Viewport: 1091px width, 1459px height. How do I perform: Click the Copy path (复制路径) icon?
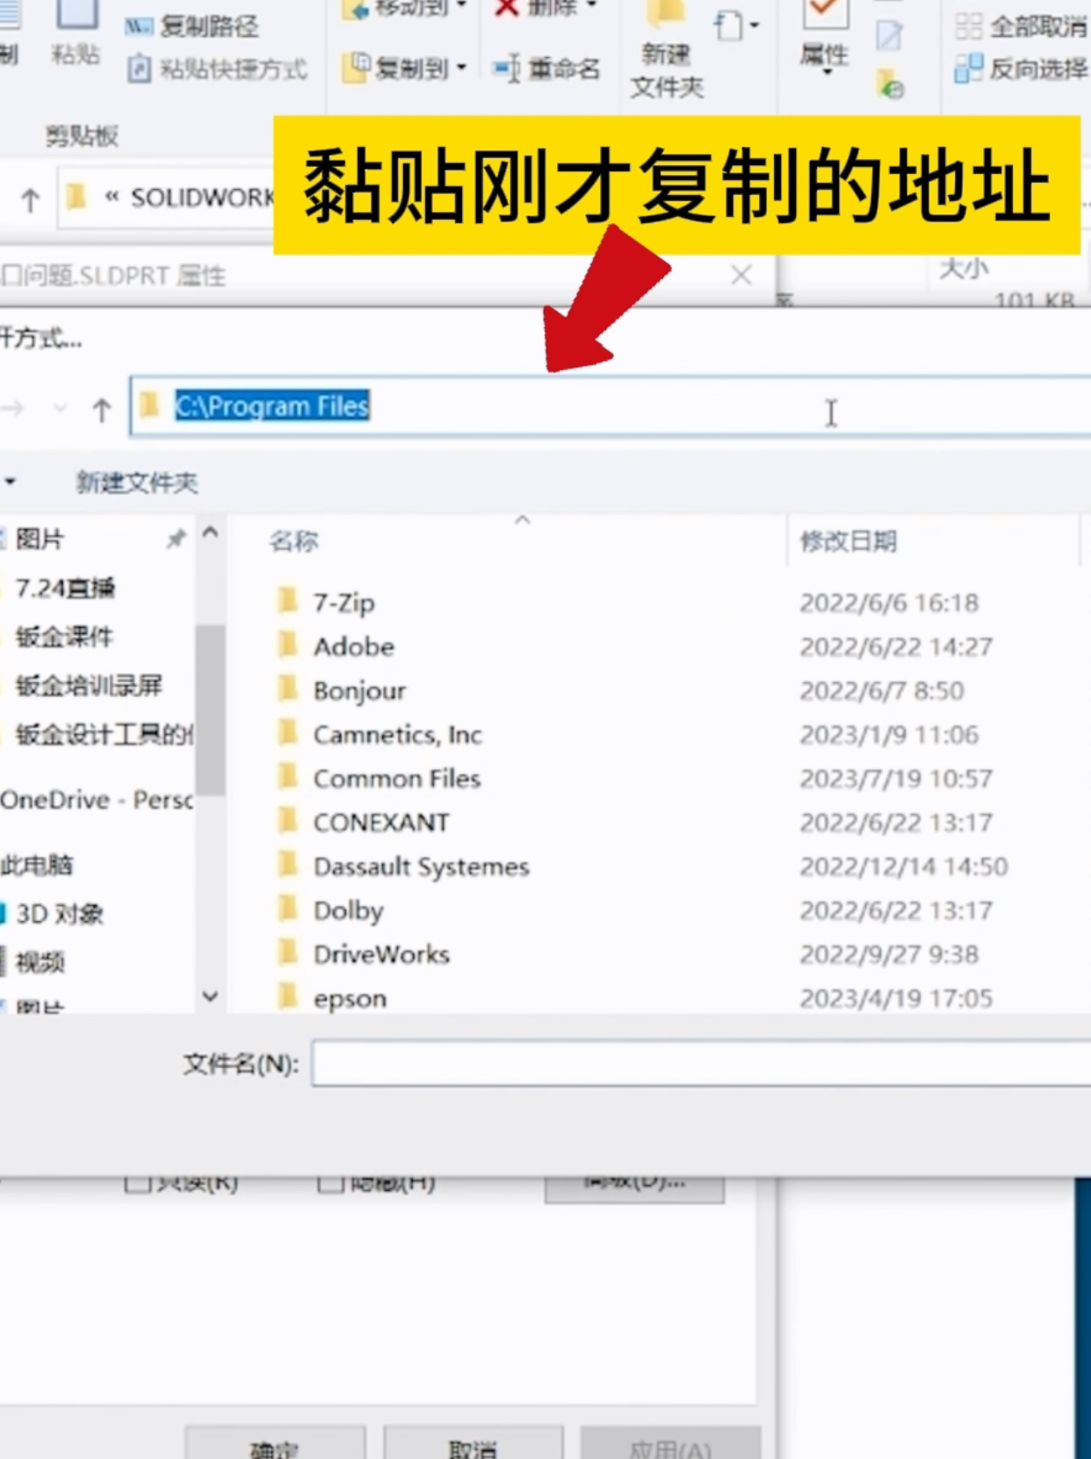[139, 26]
